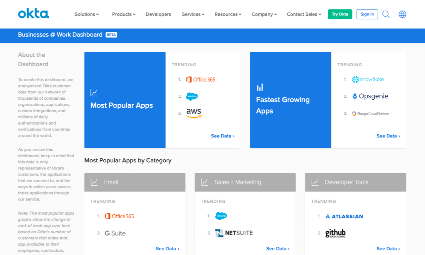Click the G Suite logo
The image size is (425, 255).
pos(115,233)
